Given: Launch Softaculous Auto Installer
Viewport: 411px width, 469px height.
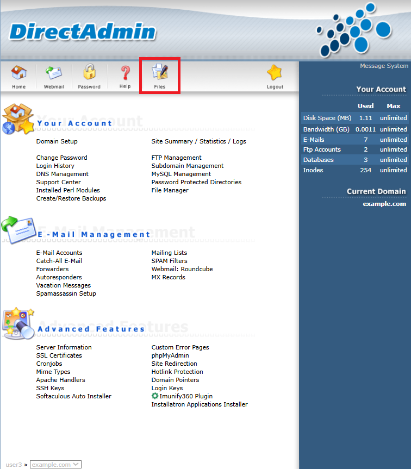Looking at the screenshot, I should click(73, 396).
